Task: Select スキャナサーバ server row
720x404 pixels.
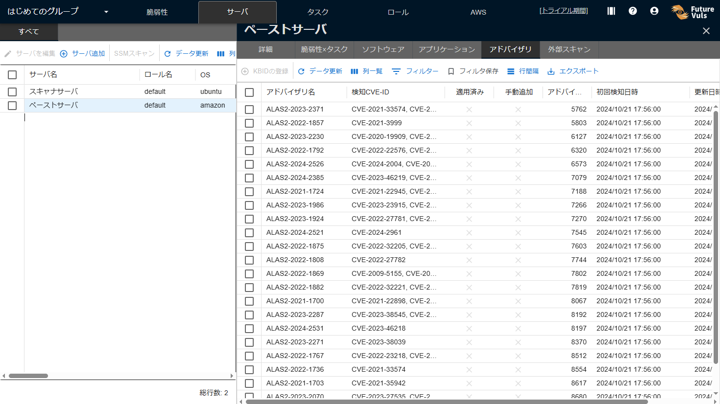Action: pyautogui.click(x=118, y=91)
